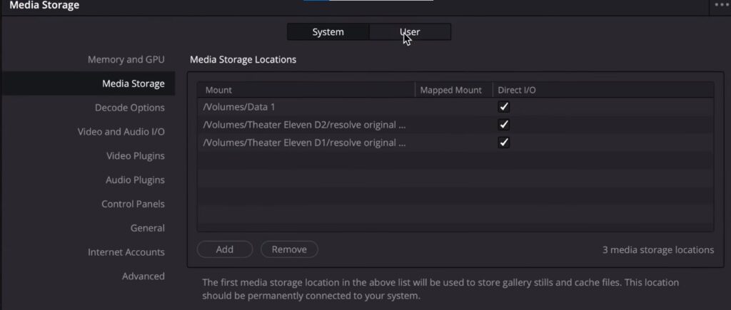Switch to the System tab
731x310 pixels.
(x=328, y=32)
